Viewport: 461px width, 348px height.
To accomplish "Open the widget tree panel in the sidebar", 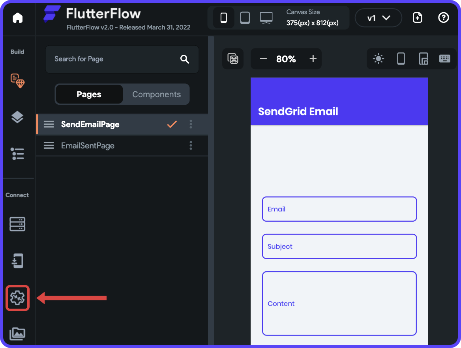I will [18, 117].
